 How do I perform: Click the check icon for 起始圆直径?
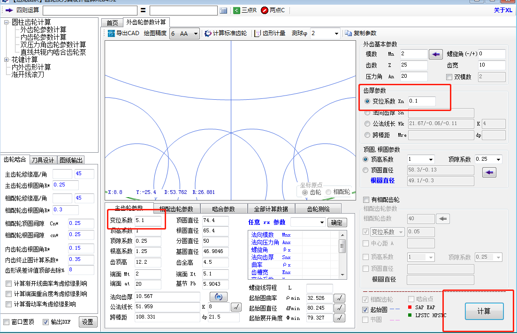[x=339, y=308]
